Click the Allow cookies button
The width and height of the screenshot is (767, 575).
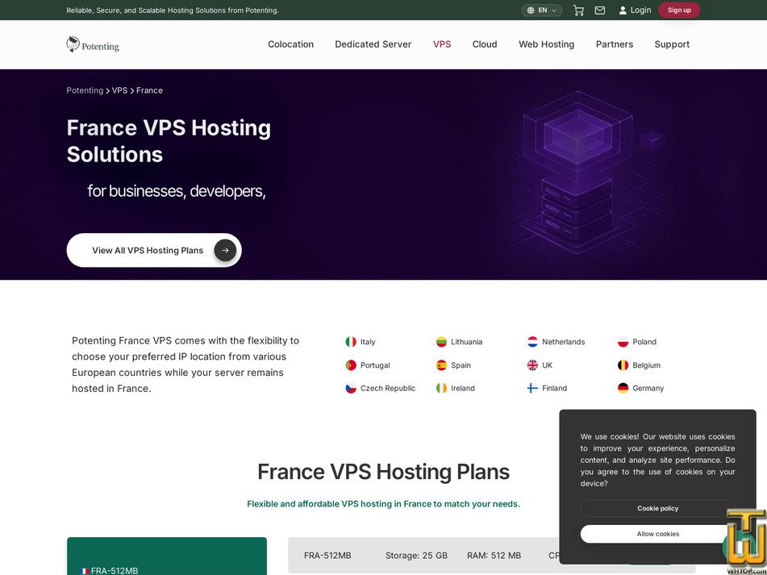657,534
